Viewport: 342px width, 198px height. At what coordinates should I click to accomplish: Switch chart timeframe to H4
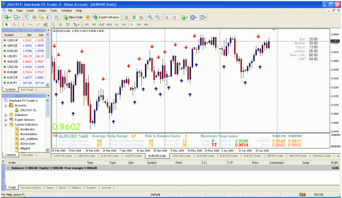pos(124,25)
